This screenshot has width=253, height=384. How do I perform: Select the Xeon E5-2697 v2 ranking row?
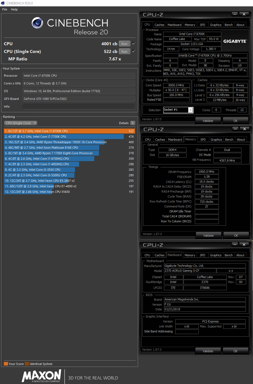coord(69,181)
